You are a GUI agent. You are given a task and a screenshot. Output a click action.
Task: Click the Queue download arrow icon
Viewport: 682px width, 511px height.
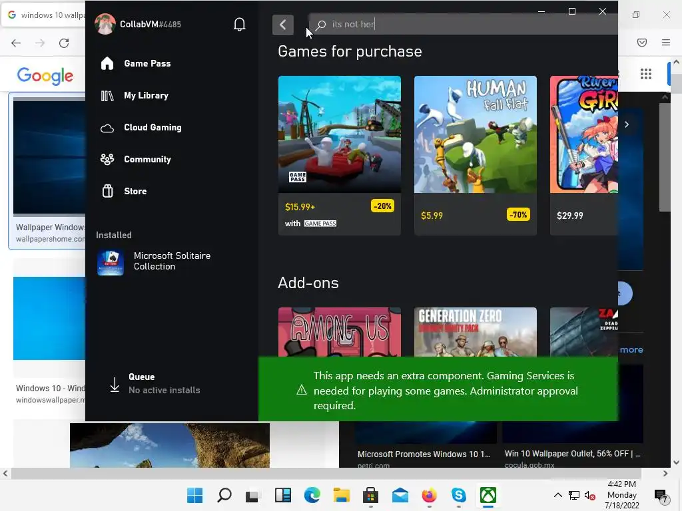115,385
